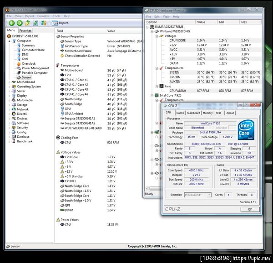This screenshot has height=263, width=273.
Task: Open the Processor #1 selection dropdown in CPU-Z
Action: [197, 195]
